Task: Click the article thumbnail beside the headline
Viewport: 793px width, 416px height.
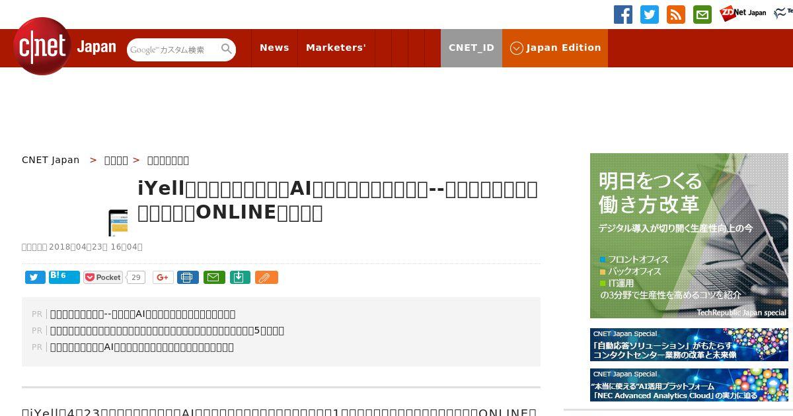Action: point(118,223)
